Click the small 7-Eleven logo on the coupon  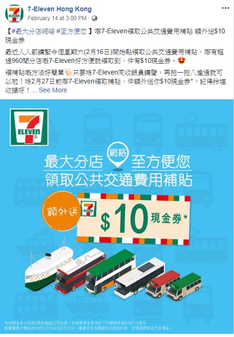88,209
